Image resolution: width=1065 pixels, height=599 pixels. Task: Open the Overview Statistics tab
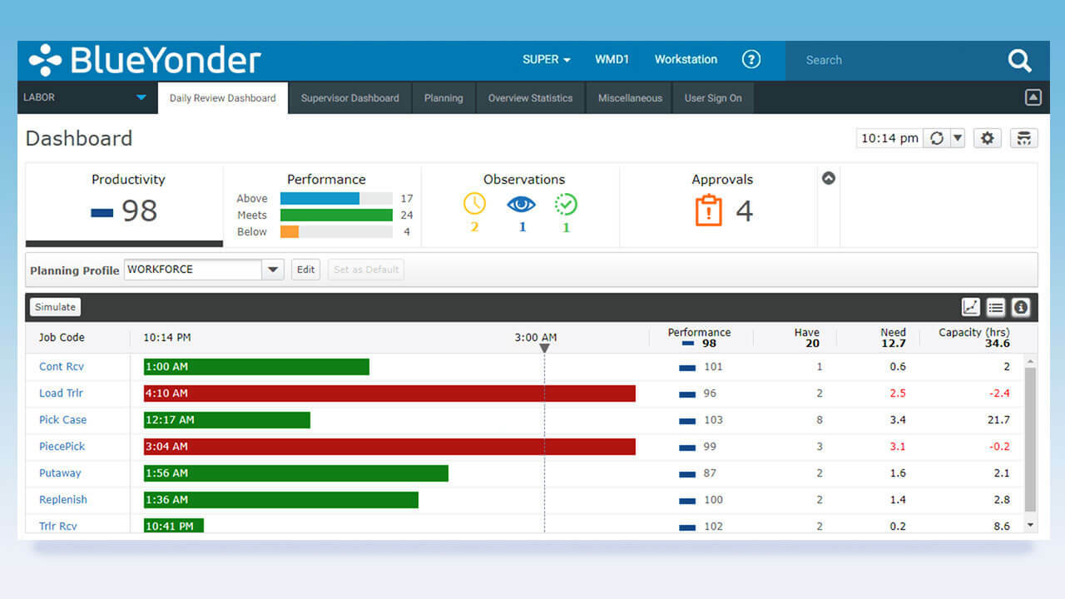[530, 97]
